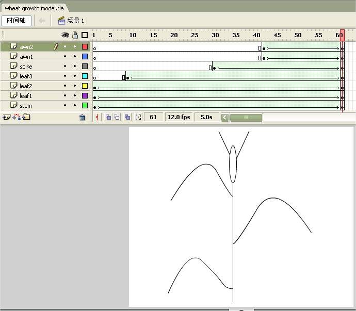Click timeline scroll left arrow
Screen dimensions: 356x311
[225, 117]
